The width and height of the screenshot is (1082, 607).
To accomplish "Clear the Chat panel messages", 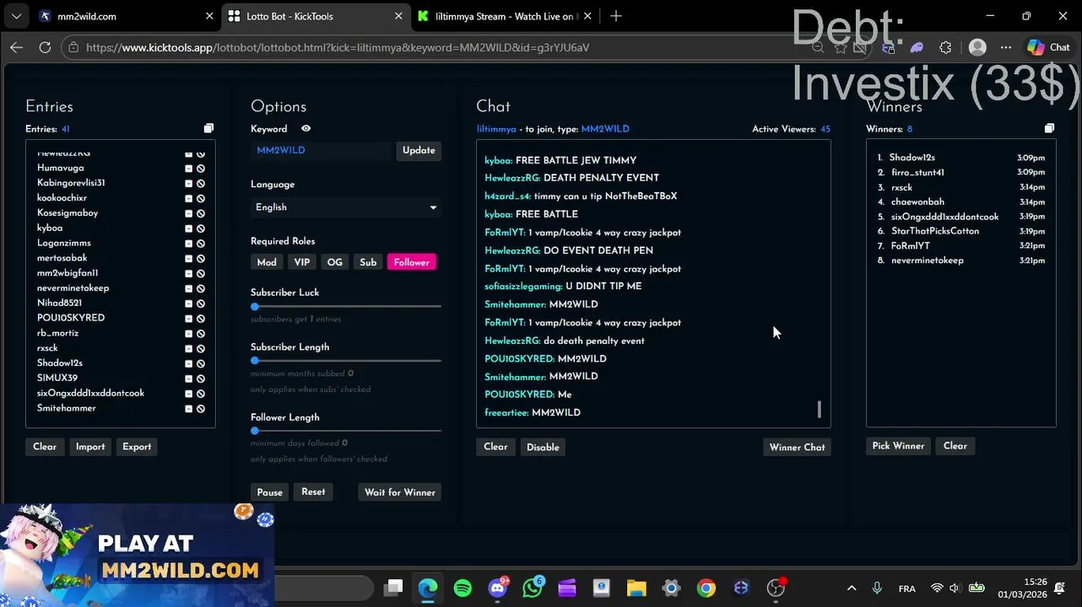I will pos(495,447).
